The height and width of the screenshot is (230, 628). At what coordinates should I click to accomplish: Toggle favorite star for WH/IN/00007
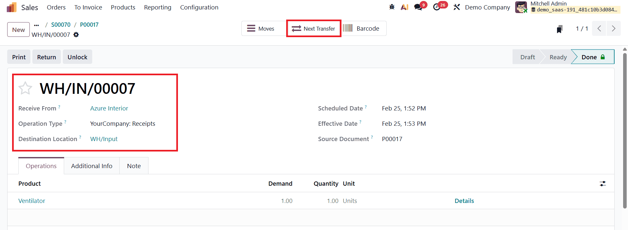(x=25, y=88)
